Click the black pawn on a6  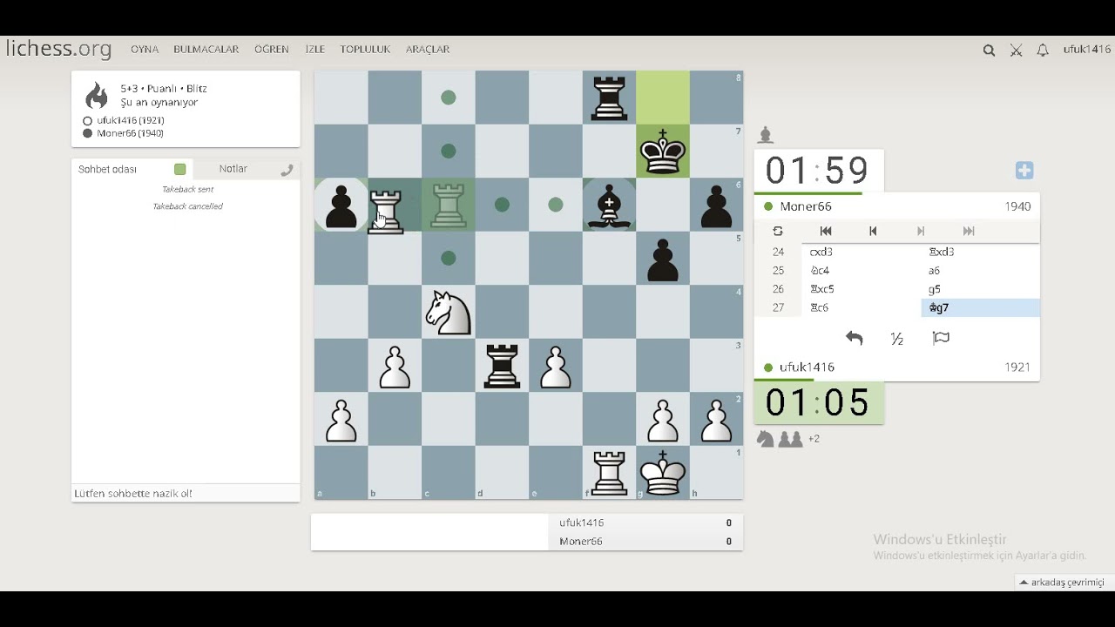tap(341, 206)
